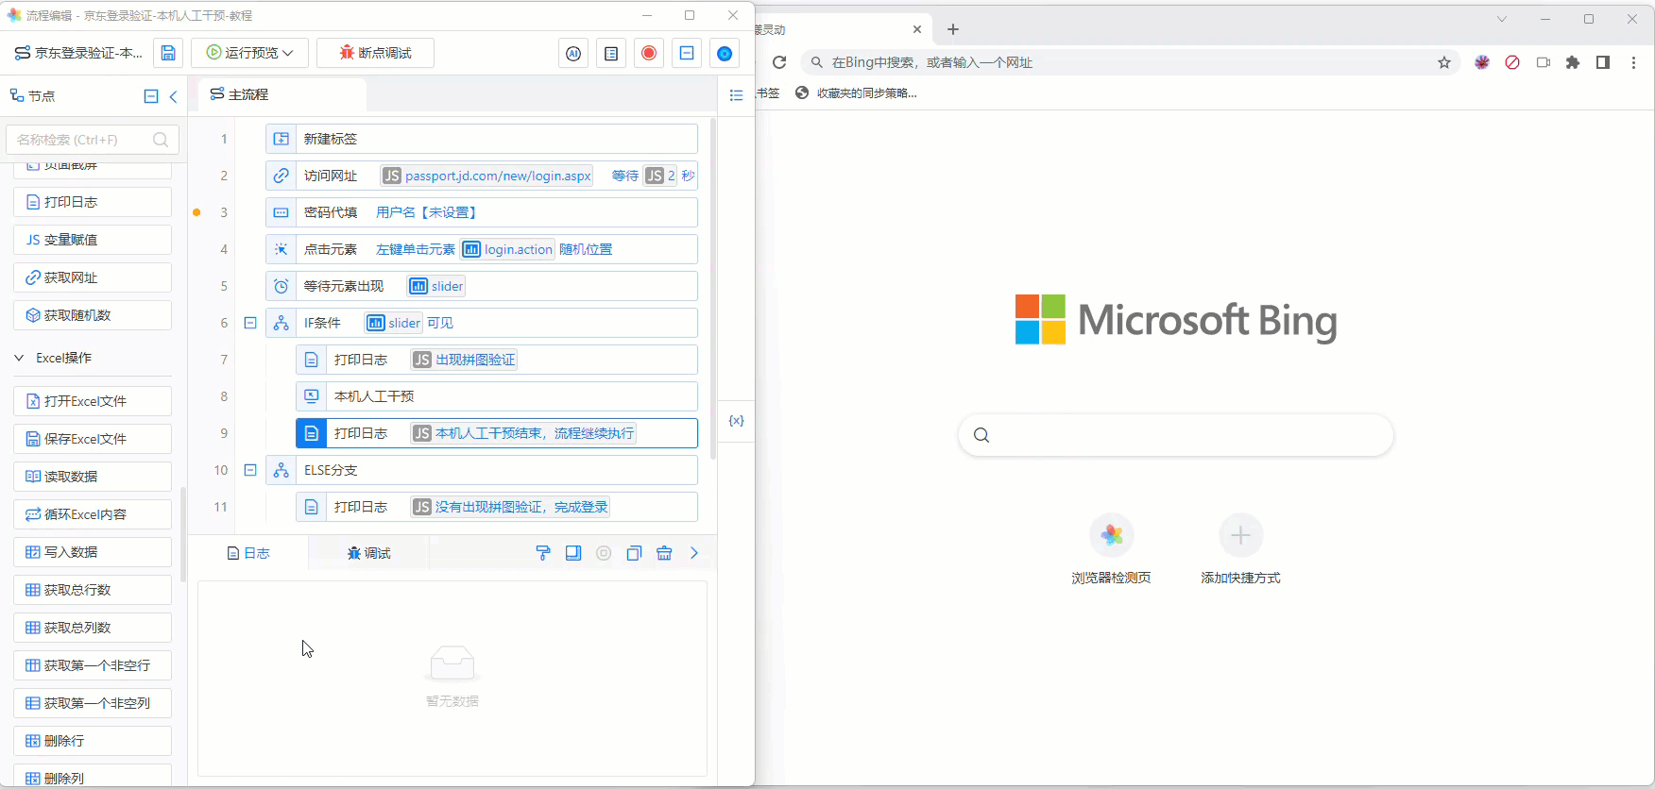Click 添加快捷方式 add shortcut button
Screen dimensions: 1655x789
1240,550
